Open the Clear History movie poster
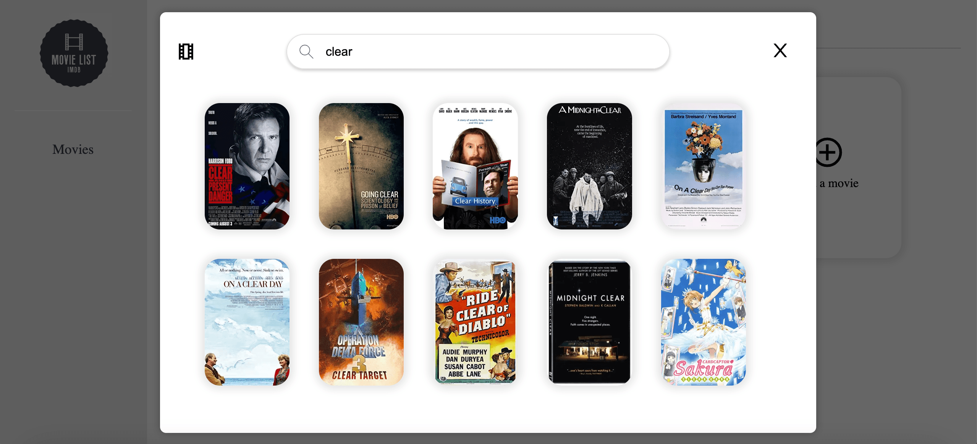Image resolution: width=977 pixels, height=444 pixels. point(475,166)
